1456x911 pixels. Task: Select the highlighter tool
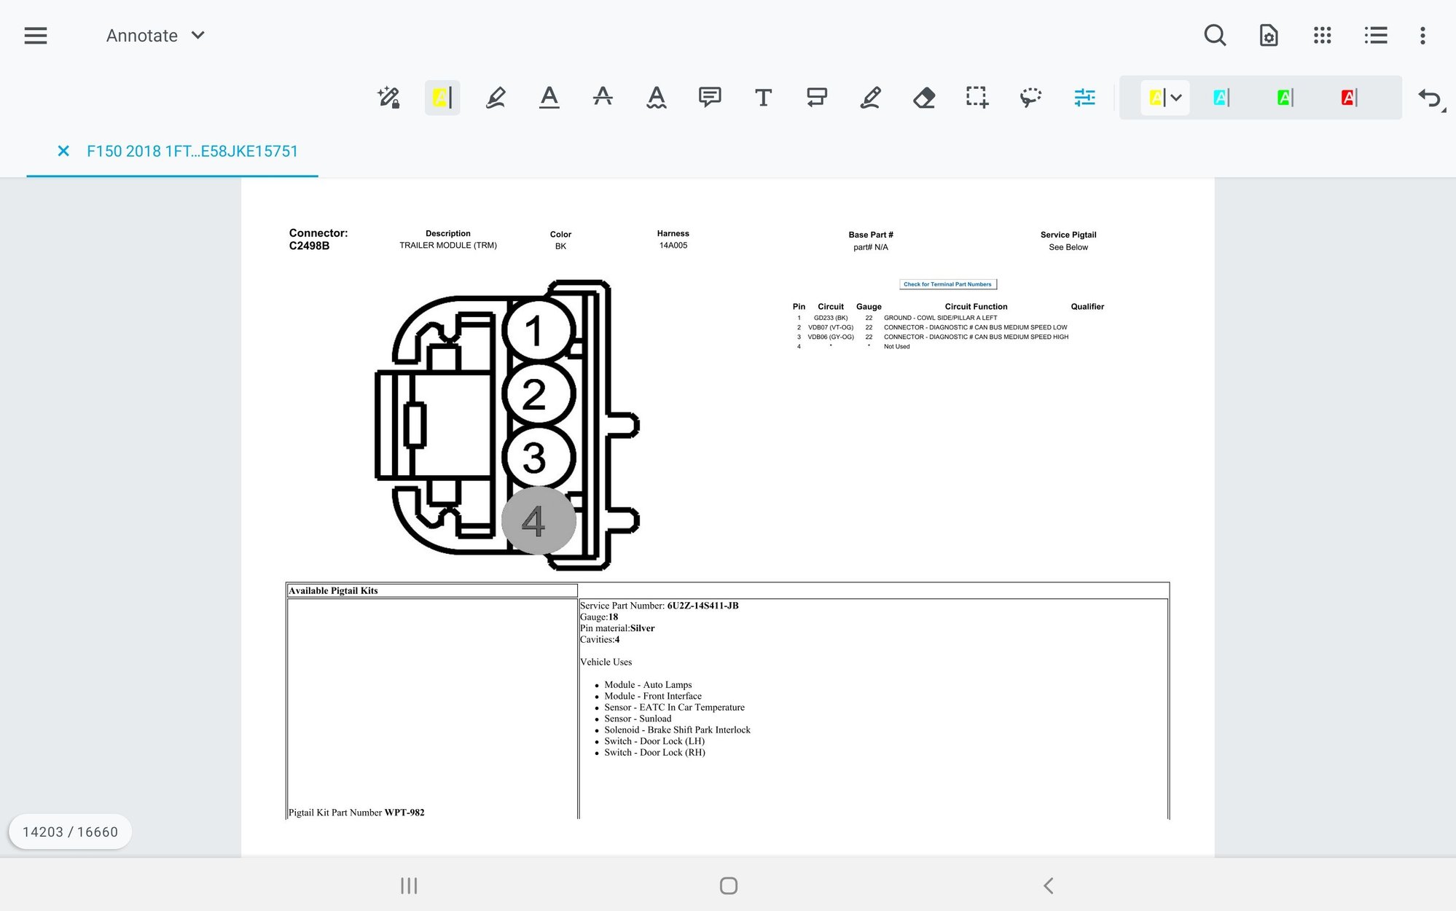pos(442,97)
